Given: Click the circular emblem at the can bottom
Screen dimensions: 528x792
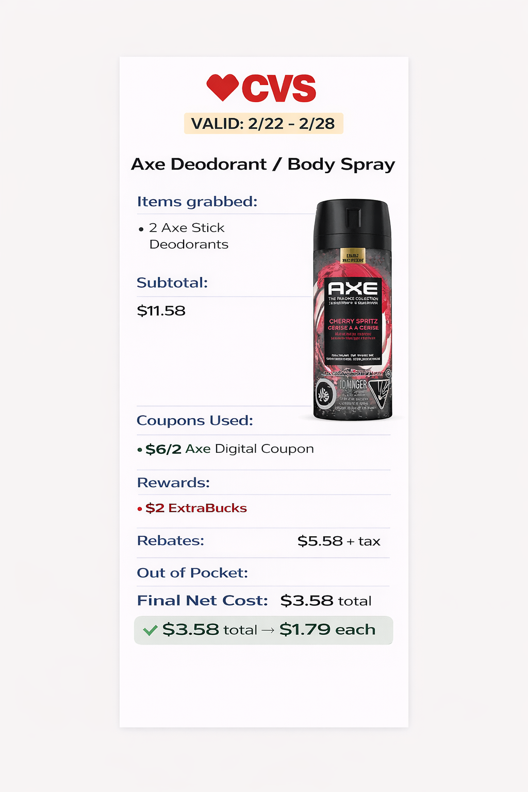Looking at the screenshot, I should (326, 395).
